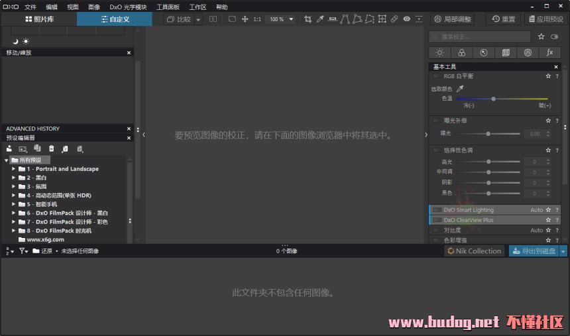Viewport: 570px width, 336px height.
Task: Expand 6 - DxO FilmPack 设计师 黑白 folder
Action: (x=13, y=213)
